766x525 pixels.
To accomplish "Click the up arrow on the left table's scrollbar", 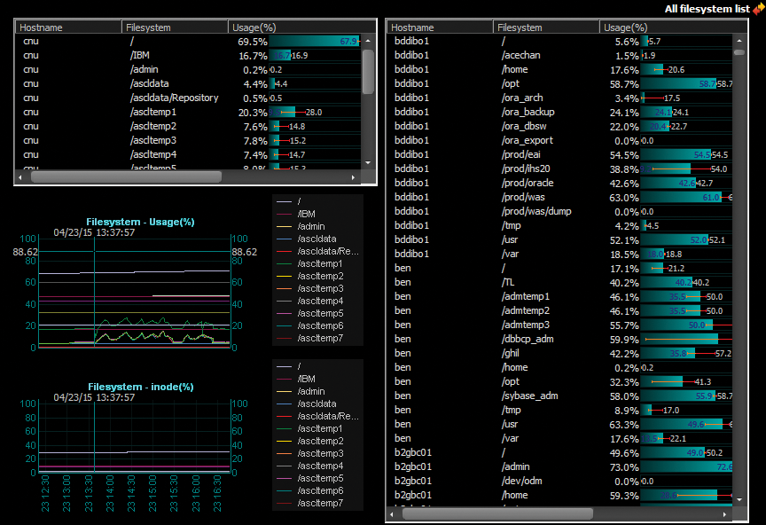I will (367, 41).
